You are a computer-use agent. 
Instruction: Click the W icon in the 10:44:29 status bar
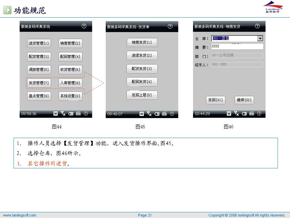[229, 114]
